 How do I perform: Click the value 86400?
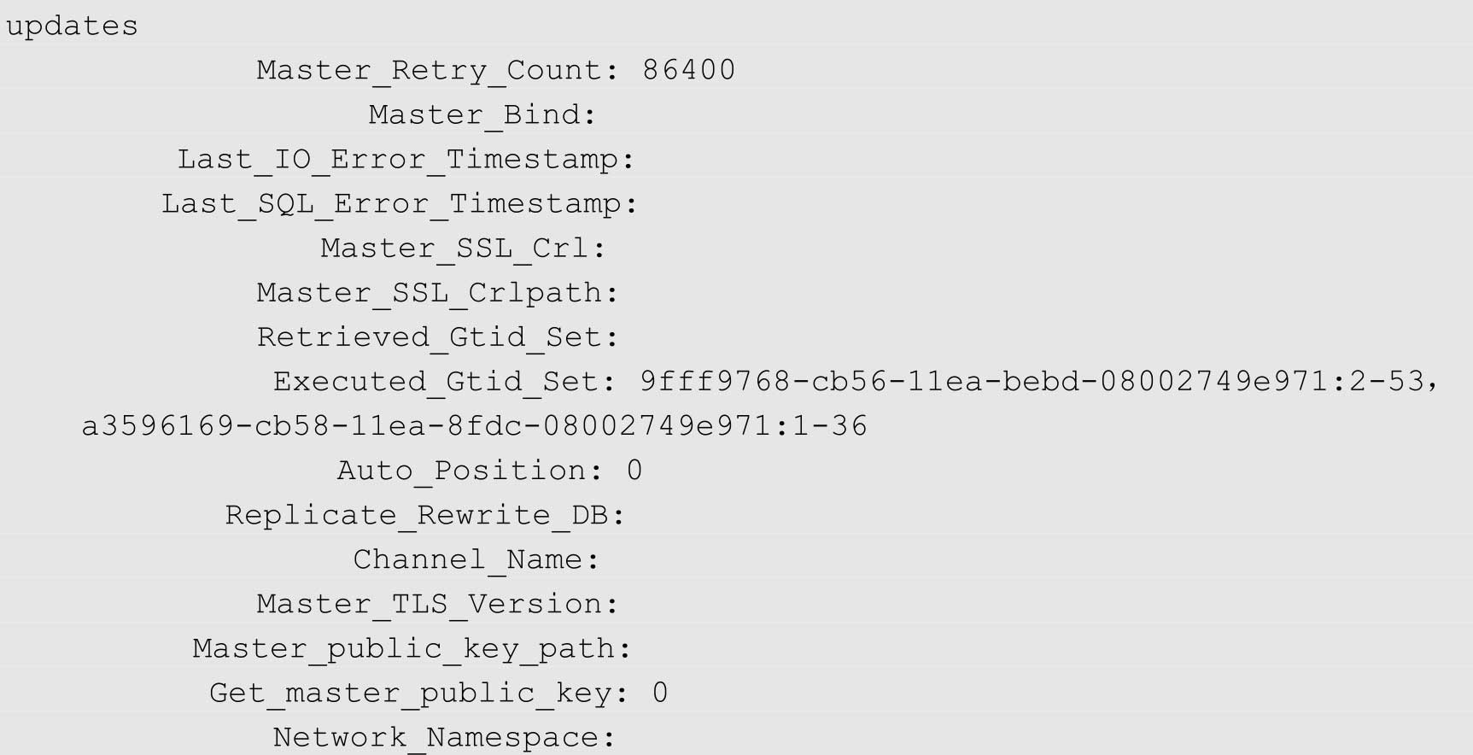[x=689, y=69]
